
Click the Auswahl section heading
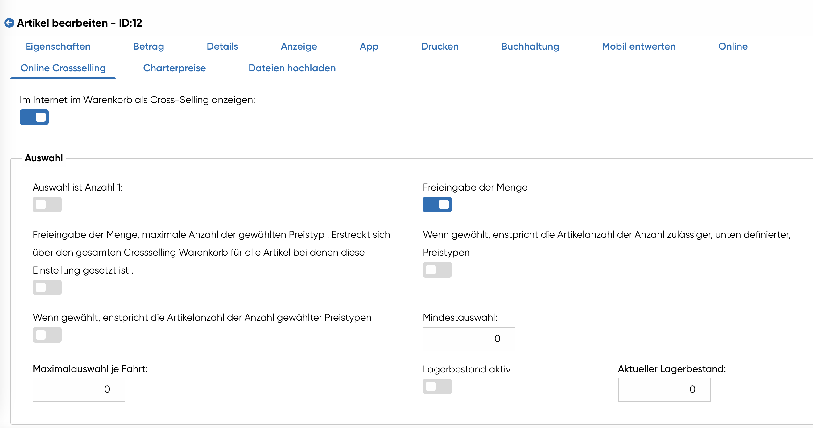pos(44,158)
